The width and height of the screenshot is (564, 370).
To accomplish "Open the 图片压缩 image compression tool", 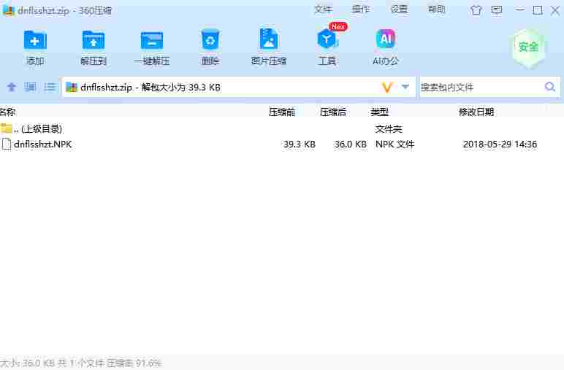I will (x=268, y=39).
